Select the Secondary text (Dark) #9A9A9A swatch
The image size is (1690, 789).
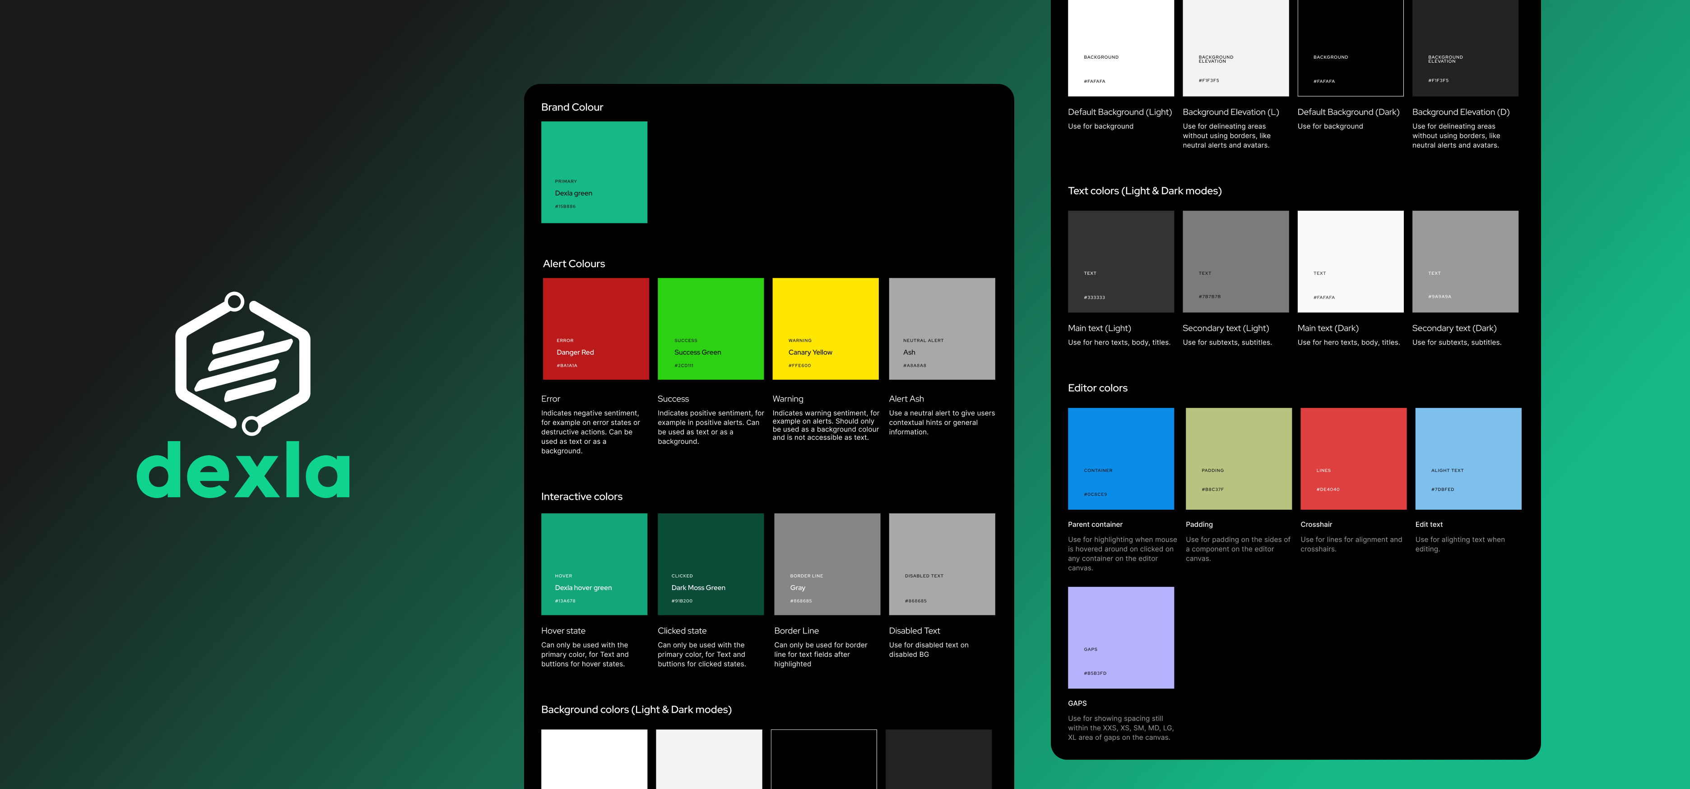pyautogui.click(x=1465, y=261)
